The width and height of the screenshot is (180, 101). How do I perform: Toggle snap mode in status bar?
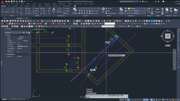[129, 100]
